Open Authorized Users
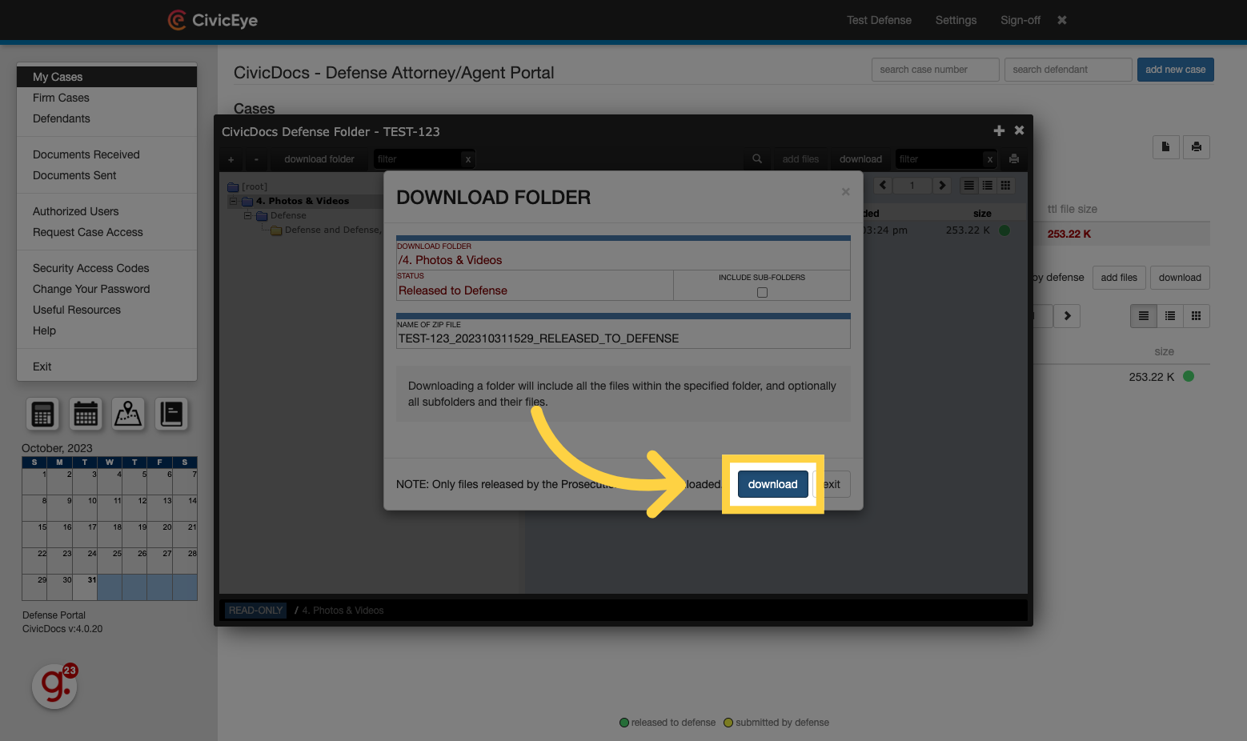 pos(76,211)
